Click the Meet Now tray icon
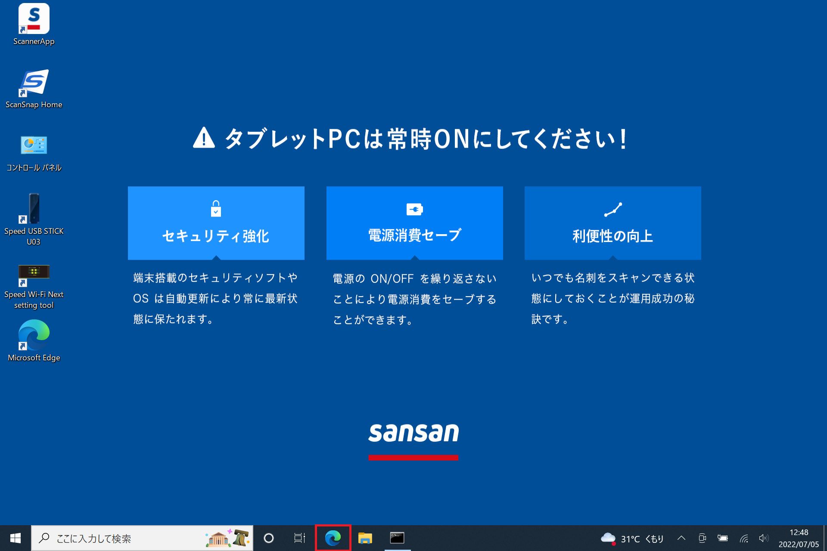This screenshot has width=827, height=551. point(702,538)
